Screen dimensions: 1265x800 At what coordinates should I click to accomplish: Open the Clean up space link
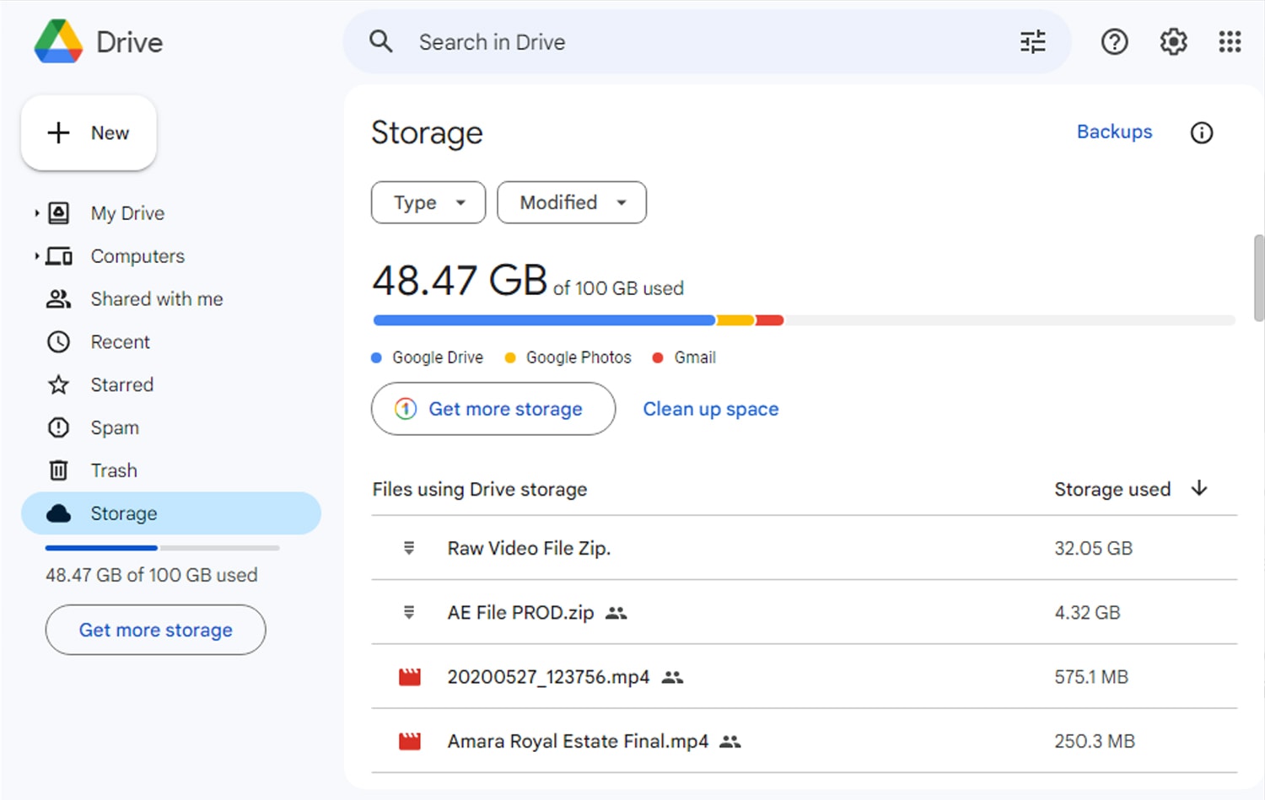[x=710, y=409]
